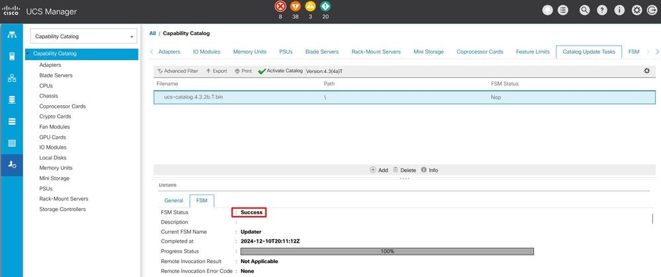
Task: Open the critical faults indicator showing 8
Action: pos(280,7)
